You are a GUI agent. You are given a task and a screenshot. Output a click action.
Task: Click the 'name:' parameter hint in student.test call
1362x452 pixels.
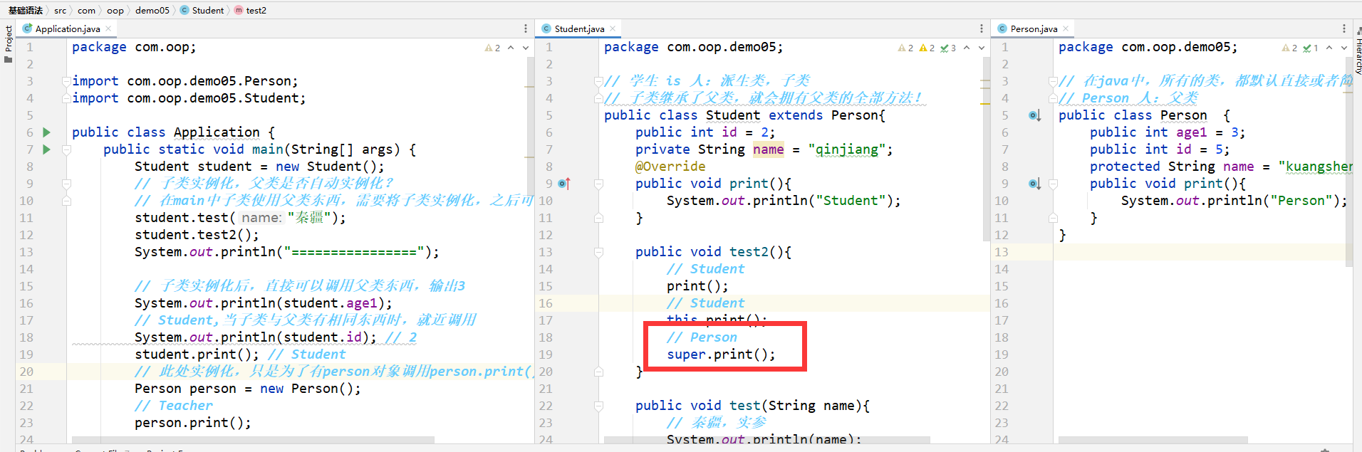(x=261, y=218)
